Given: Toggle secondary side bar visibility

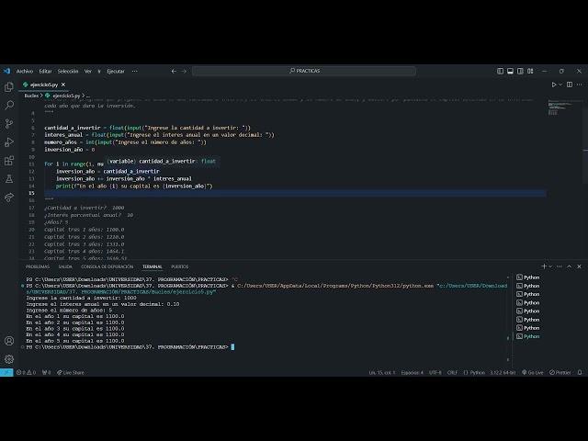Looking at the screenshot, I should (x=520, y=71).
